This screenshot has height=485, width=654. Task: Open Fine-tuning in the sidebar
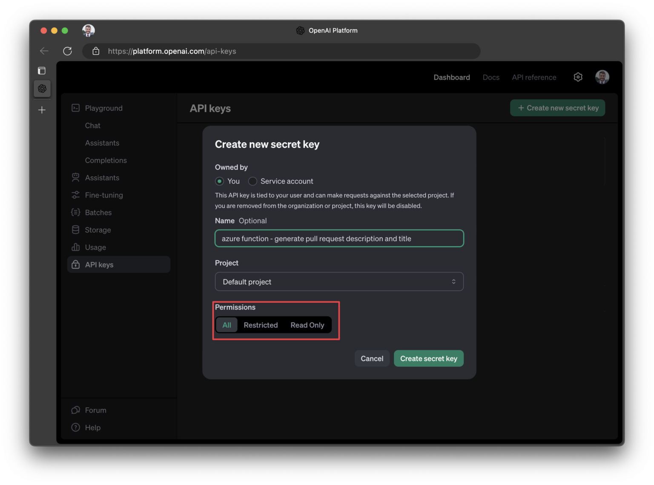[x=104, y=195]
